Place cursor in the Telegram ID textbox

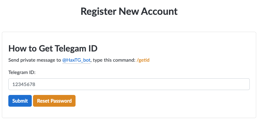129,84
